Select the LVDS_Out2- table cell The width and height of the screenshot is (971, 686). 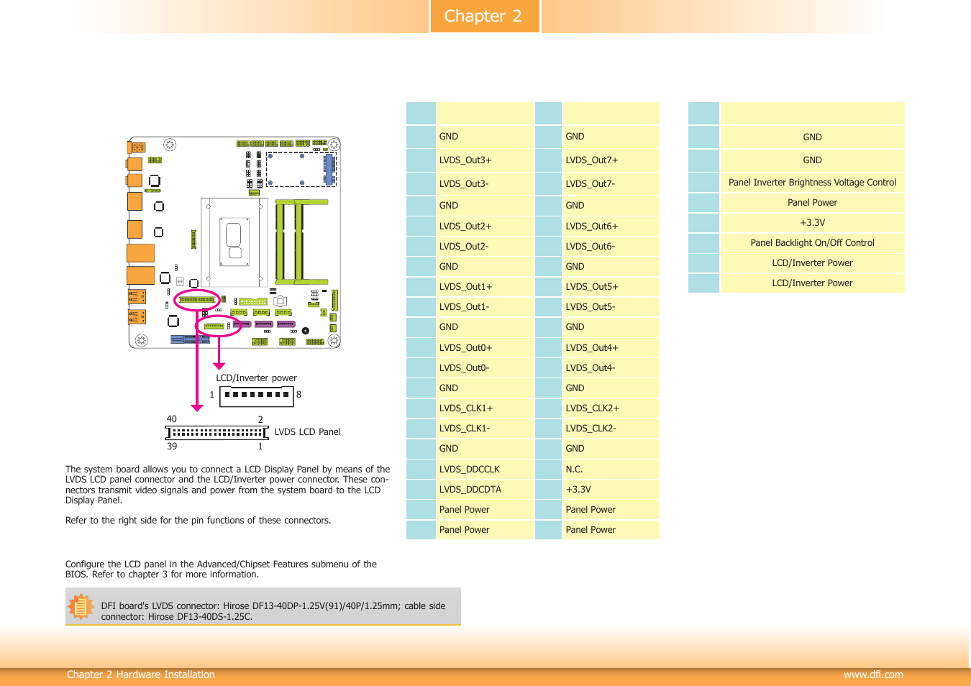coord(485,247)
